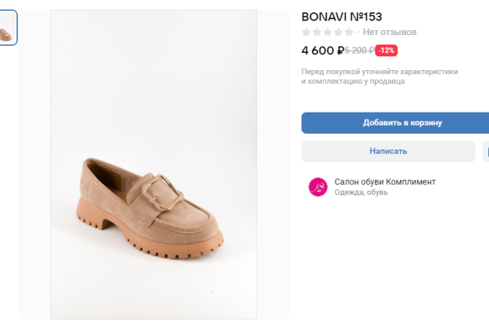Click the fifth rating star

[x=349, y=33]
